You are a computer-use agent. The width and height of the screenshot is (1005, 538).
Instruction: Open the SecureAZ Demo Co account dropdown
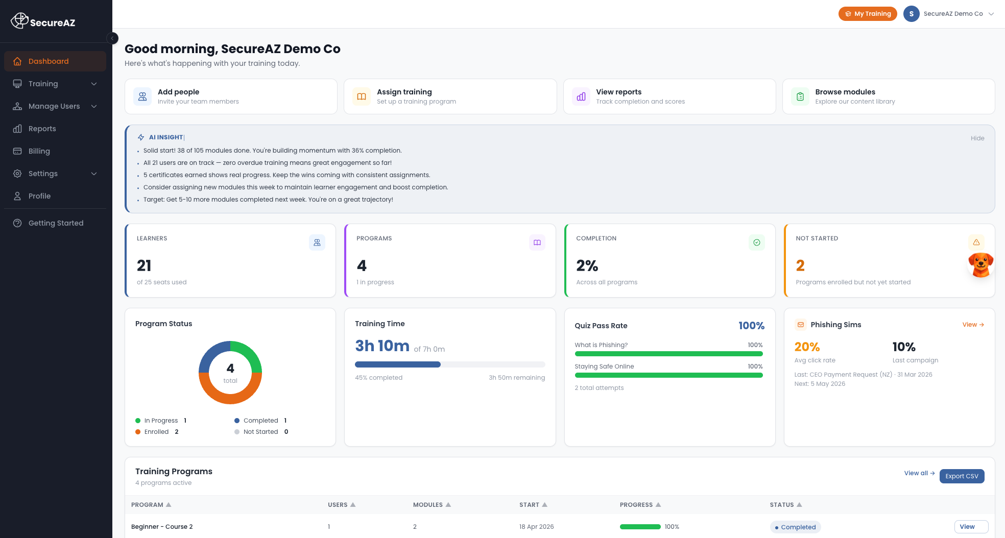949,14
